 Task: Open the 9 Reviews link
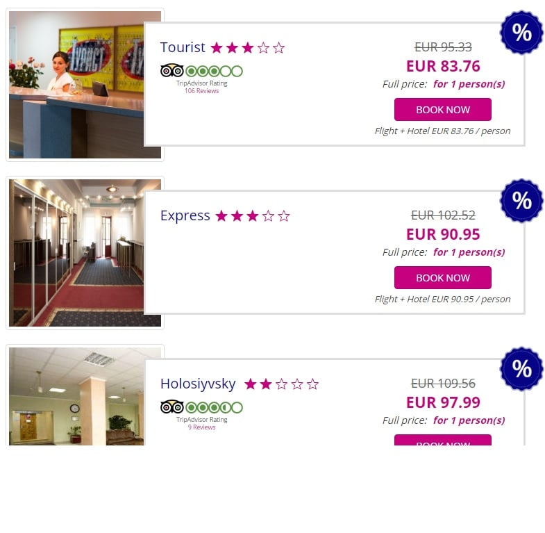tap(201, 427)
